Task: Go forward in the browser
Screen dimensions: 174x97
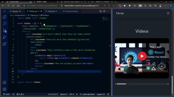Action: point(8,6)
